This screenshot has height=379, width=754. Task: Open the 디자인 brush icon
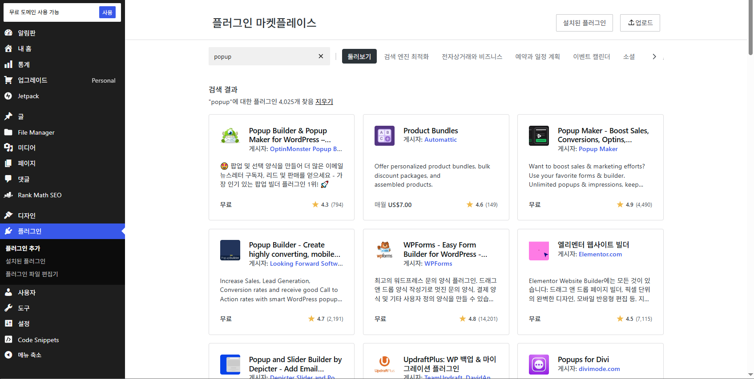tap(8, 215)
